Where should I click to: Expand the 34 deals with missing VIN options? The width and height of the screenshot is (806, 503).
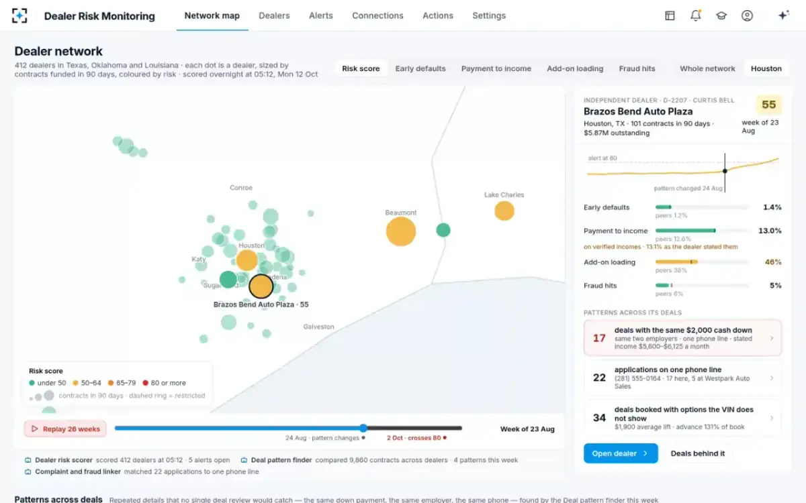pyautogui.click(x=682, y=418)
